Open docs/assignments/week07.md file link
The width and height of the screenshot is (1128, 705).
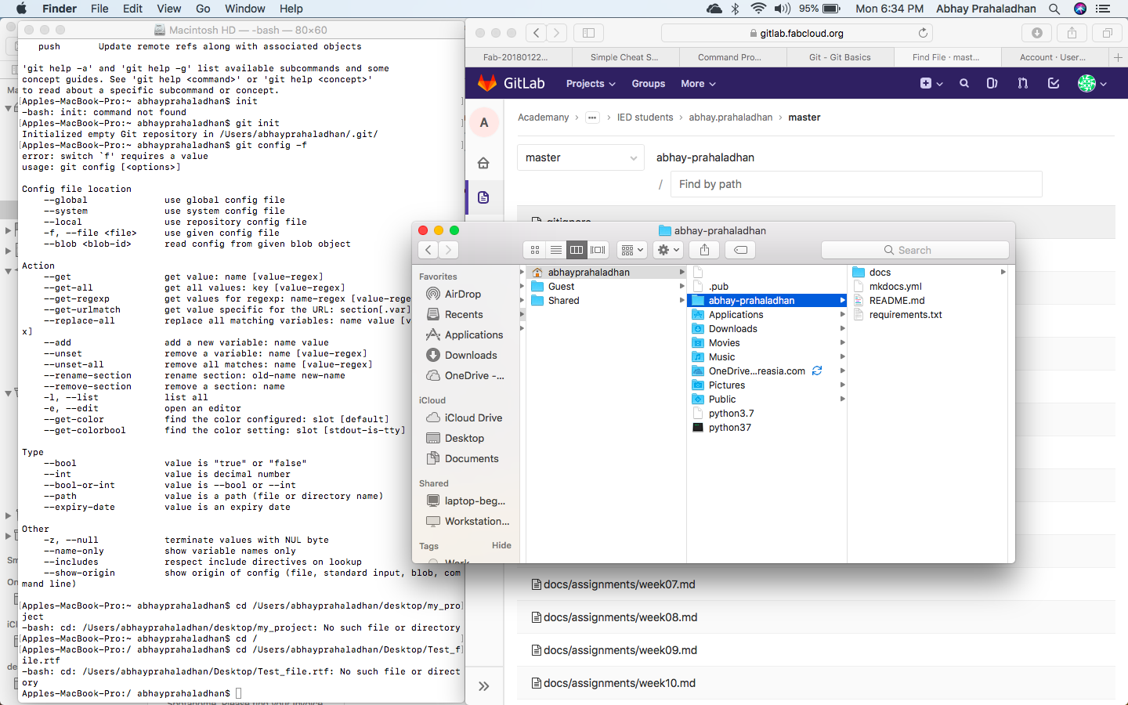pyautogui.click(x=619, y=584)
